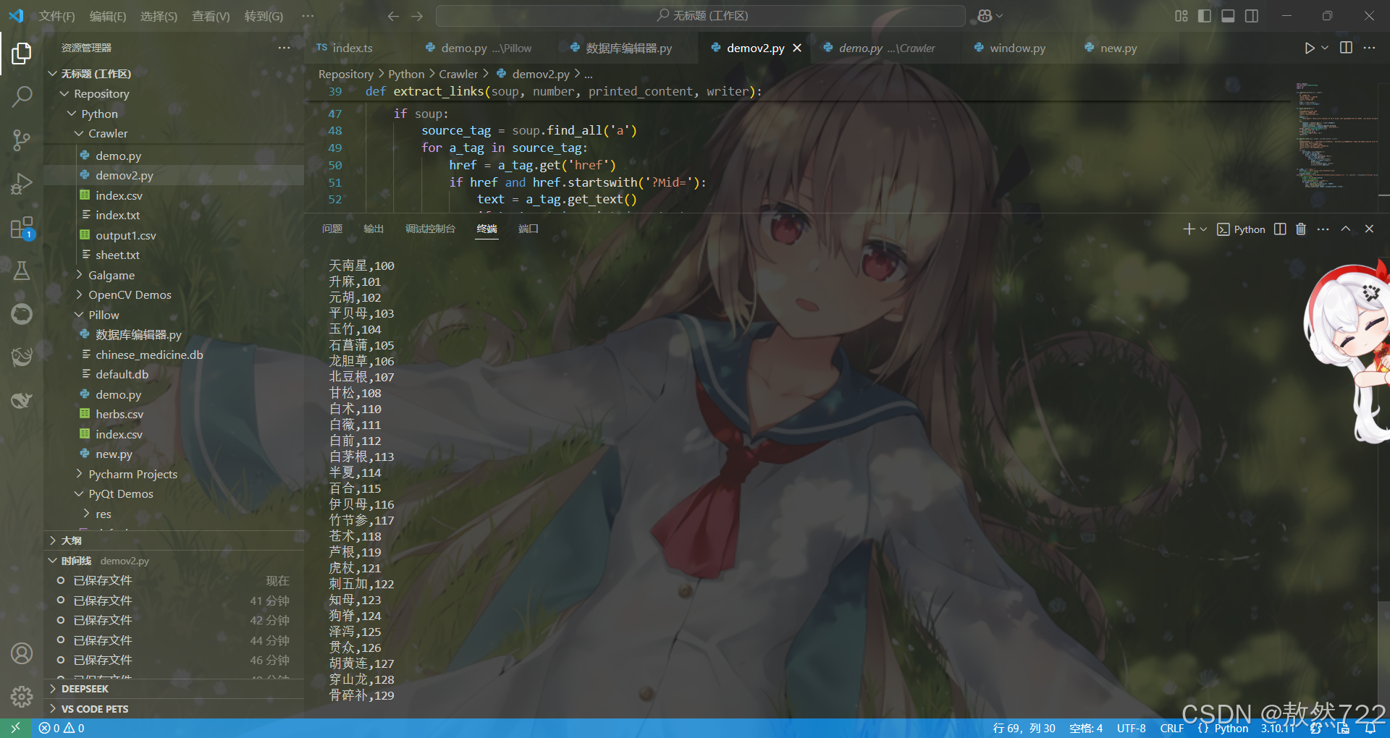Click the UTF-8 encoding status item
This screenshot has height=738, width=1390.
[x=1131, y=728]
